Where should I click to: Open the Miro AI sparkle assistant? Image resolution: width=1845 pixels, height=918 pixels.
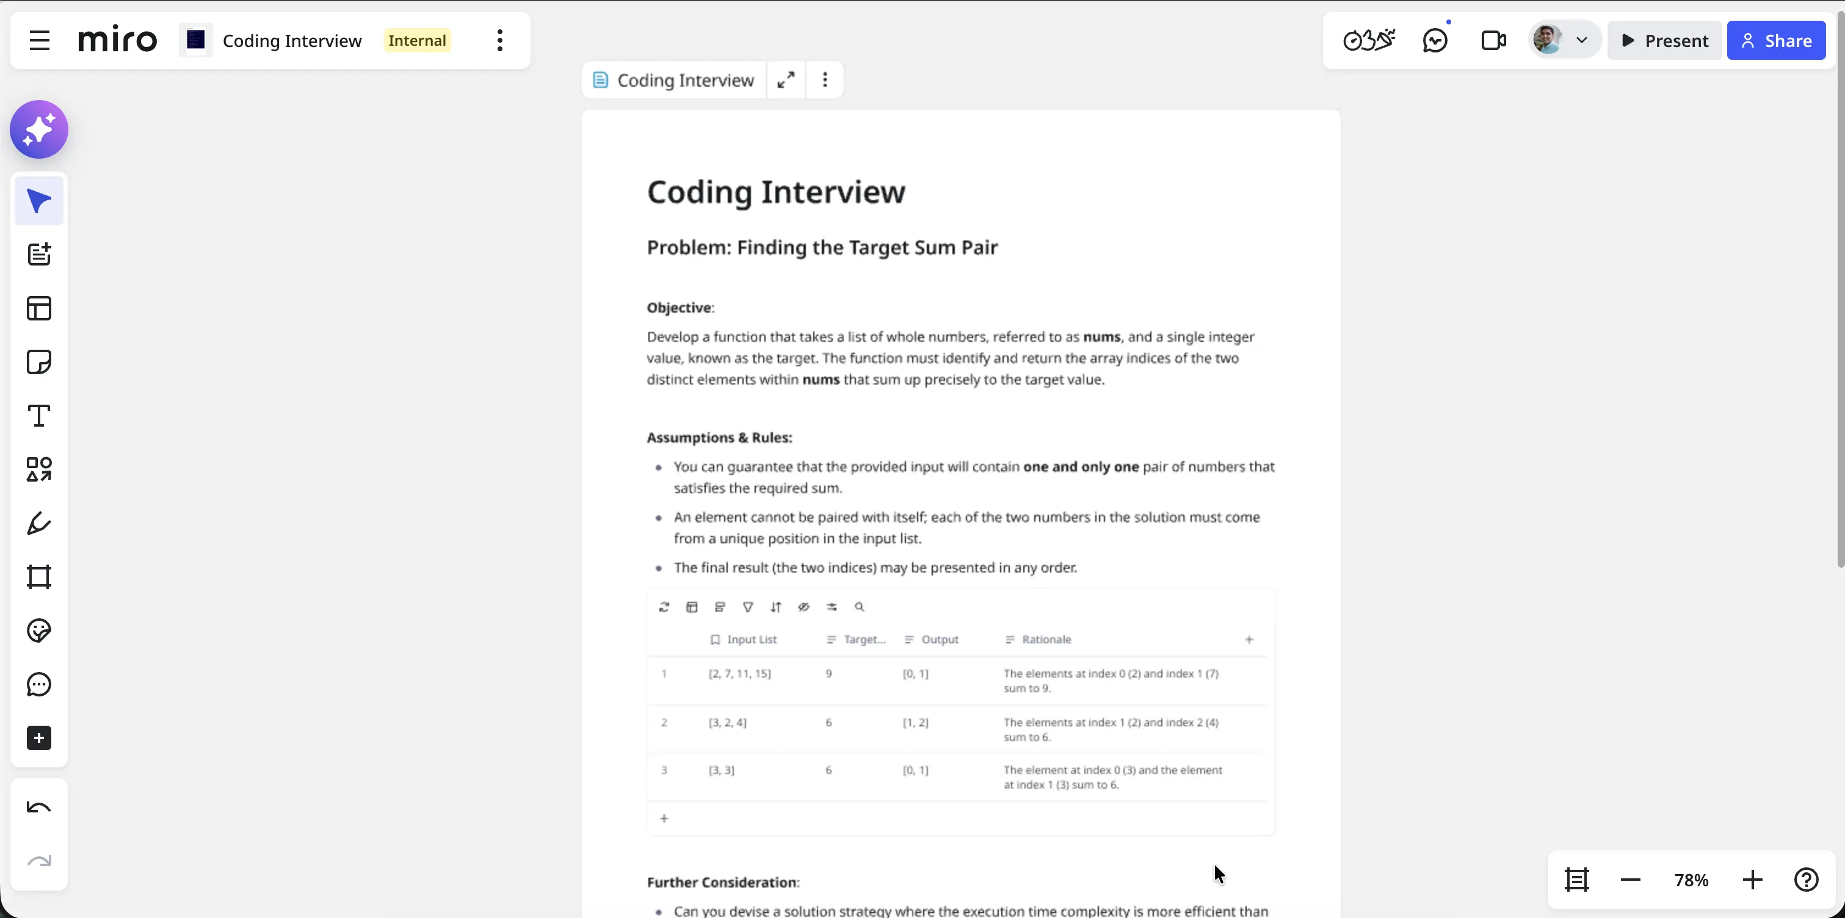[x=38, y=129]
